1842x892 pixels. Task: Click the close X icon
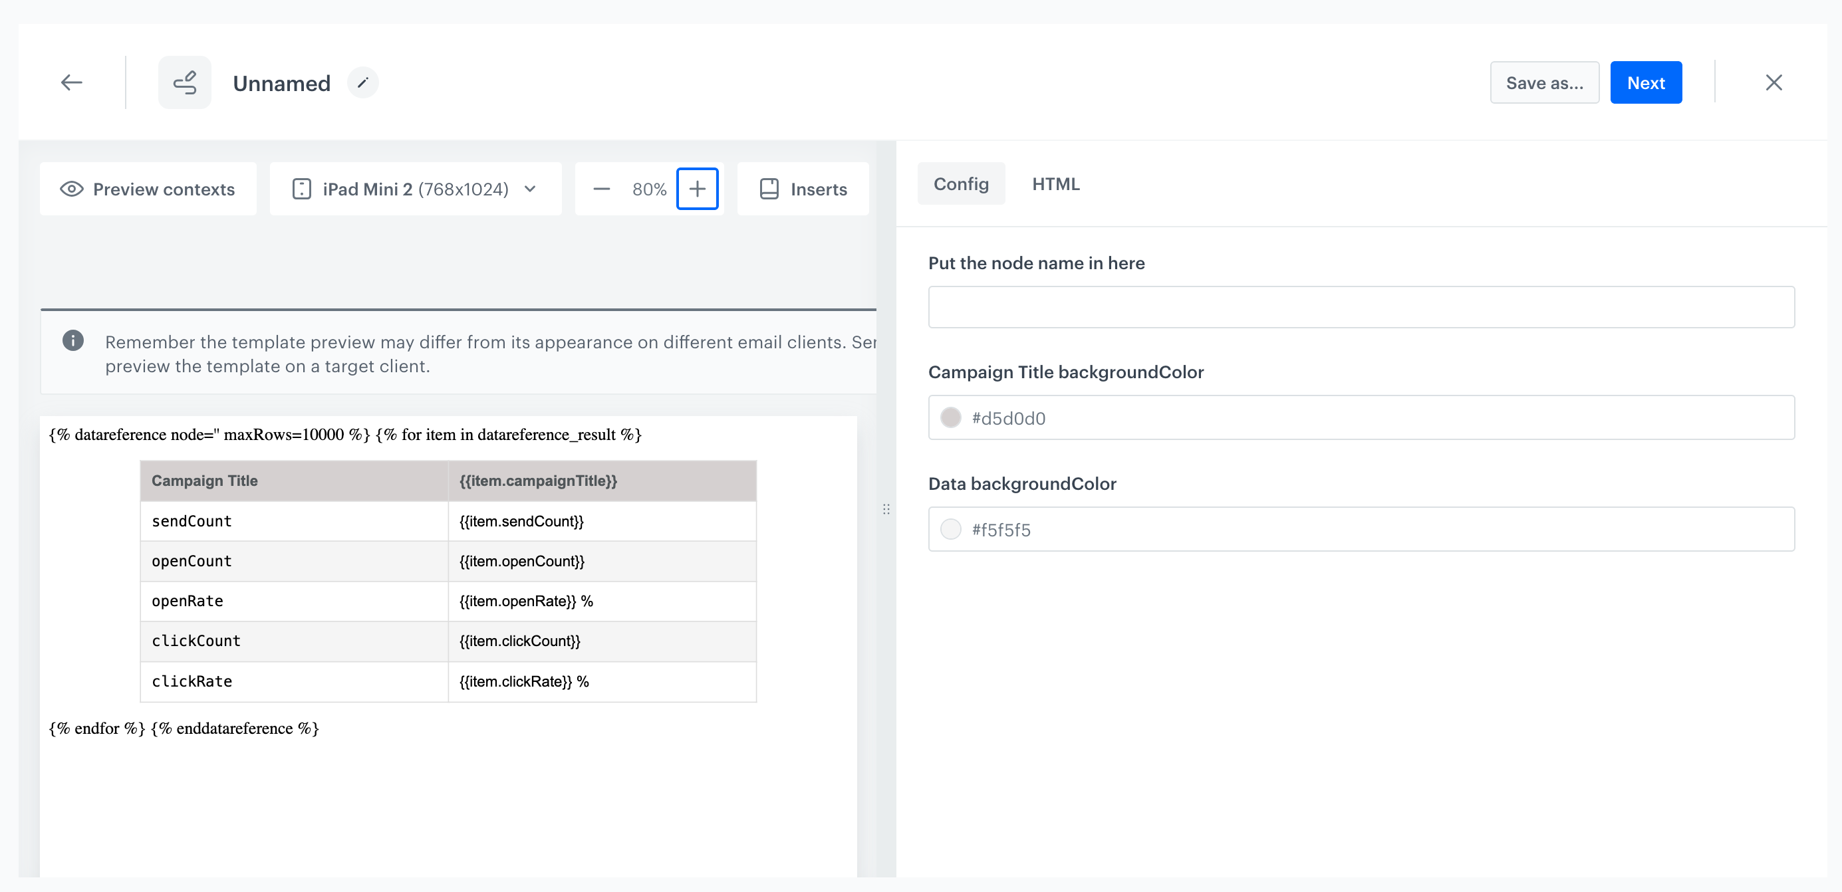click(x=1774, y=82)
